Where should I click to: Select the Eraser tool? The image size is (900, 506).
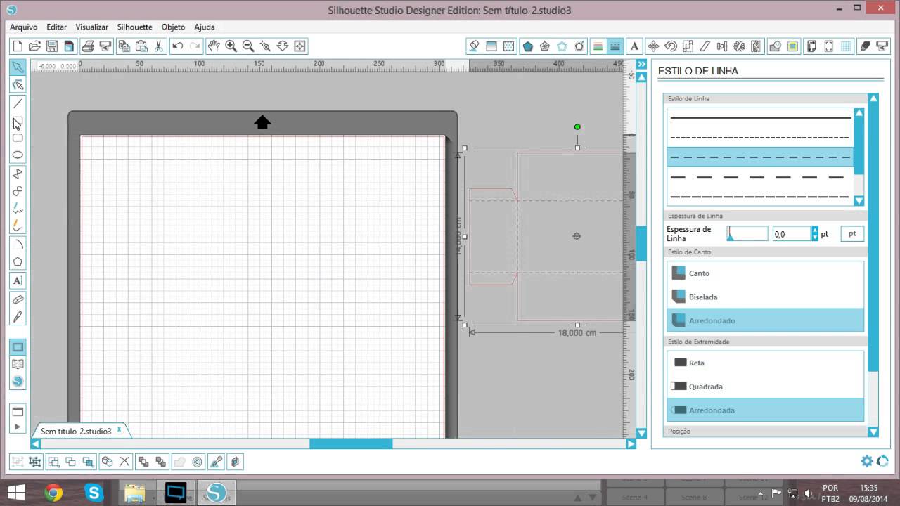(x=18, y=299)
